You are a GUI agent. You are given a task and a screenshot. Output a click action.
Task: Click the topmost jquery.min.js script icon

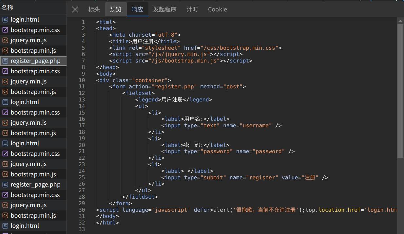pyautogui.click(x=5, y=40)
